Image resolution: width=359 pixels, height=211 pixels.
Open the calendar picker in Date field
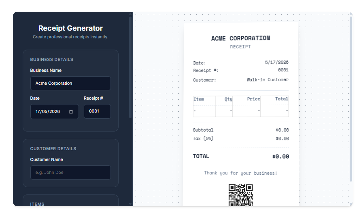tap(71, 112)
